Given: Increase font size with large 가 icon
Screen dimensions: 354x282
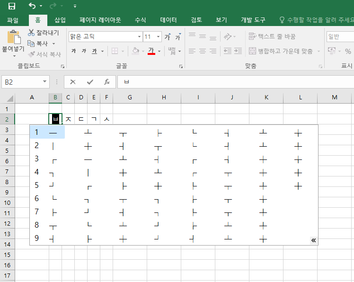Looking at the screenshot, I should [168, 36].
